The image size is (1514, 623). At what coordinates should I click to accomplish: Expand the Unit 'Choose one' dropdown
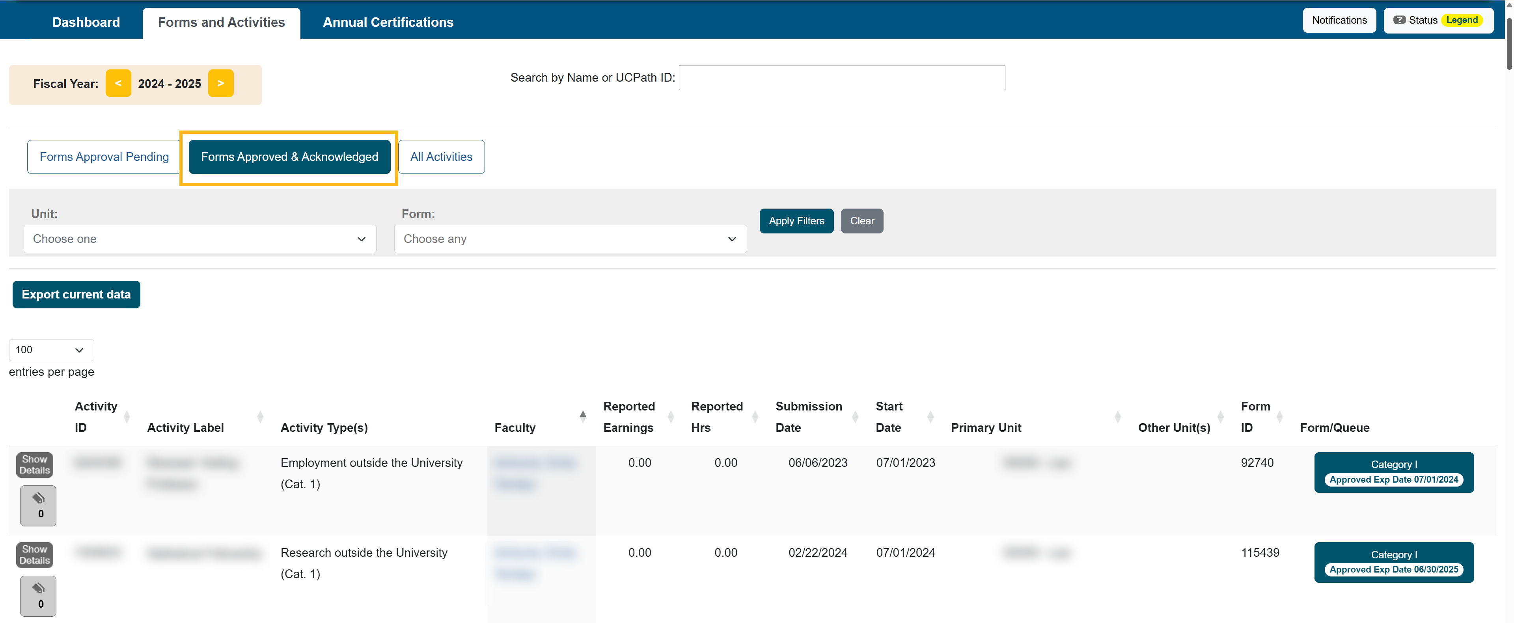pyautogui.click(x=200, y=239)
